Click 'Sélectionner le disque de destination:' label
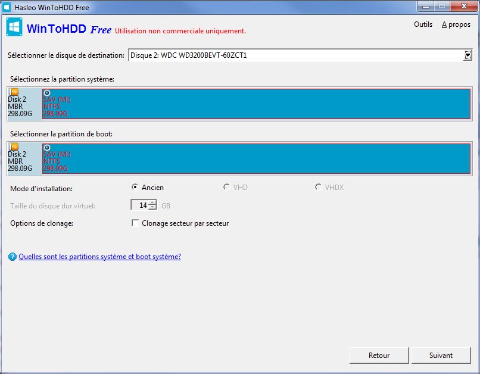This screenshot has width=480, height=374. 66,55
